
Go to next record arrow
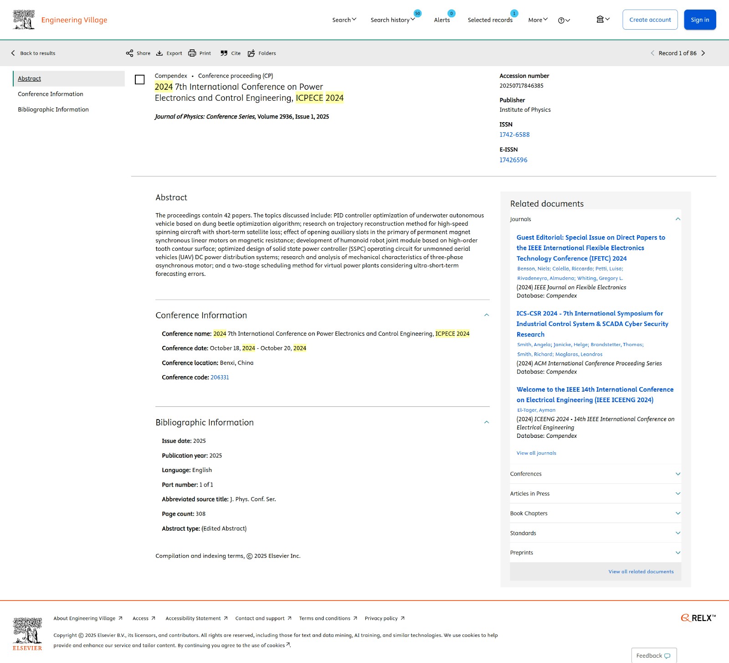click(703, 53)
